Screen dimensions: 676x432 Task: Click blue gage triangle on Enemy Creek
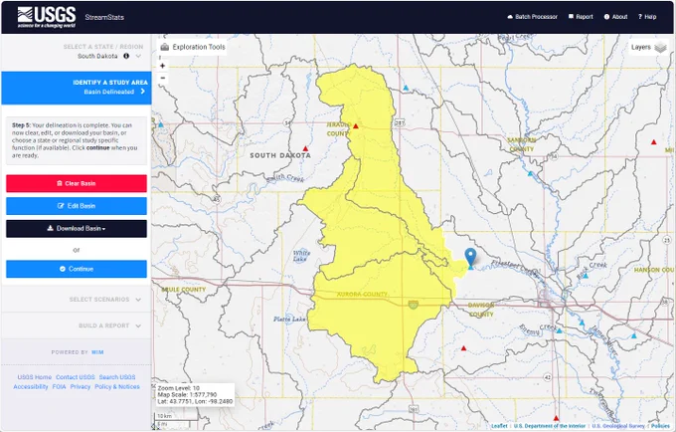click(559, 330)
